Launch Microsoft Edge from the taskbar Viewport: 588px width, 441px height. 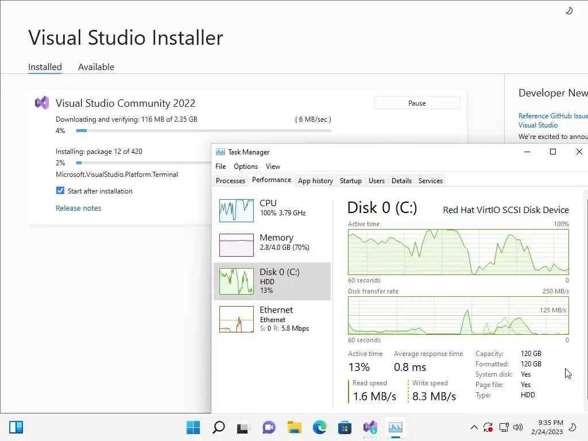(x=319, y=427)
